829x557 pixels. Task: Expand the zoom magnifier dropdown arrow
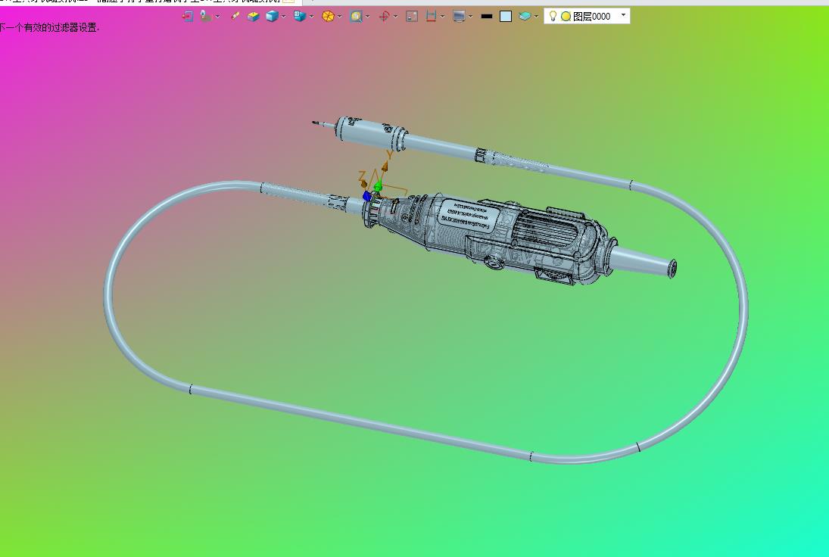367,17
